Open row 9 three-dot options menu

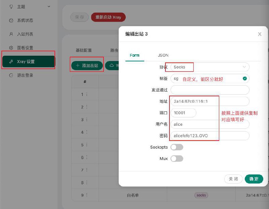87,195
